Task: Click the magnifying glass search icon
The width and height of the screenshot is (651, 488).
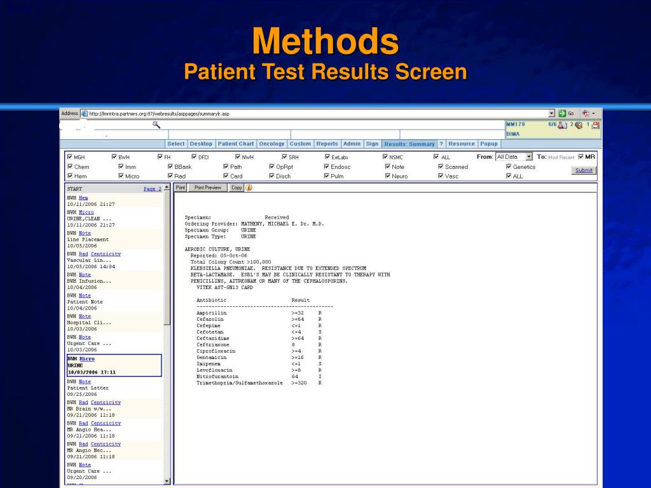Action: click(x=156, y=125)
